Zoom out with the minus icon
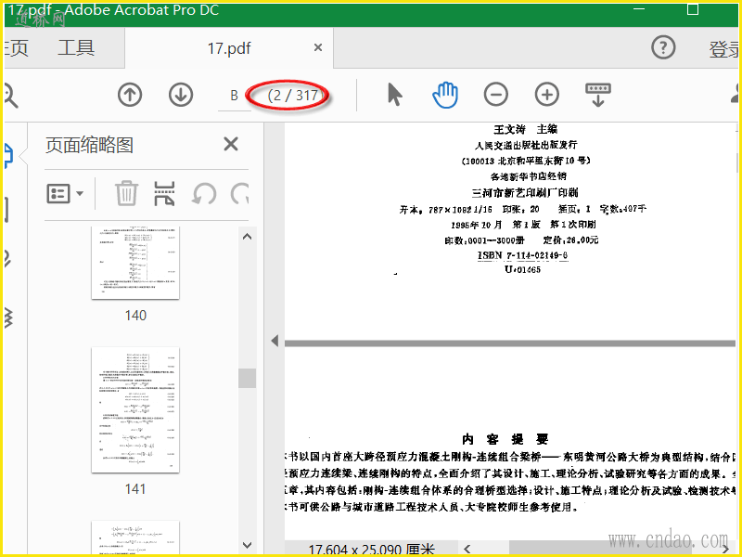Image resolution: width=742 pixels, height=557 pixels. [x=496, y=95]
